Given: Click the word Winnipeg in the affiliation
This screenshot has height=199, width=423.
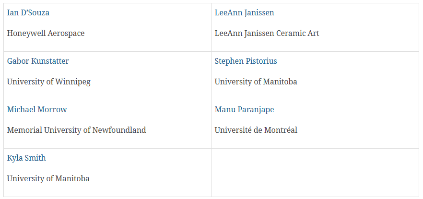Looking at the screenshot, I should click(73, 82).
